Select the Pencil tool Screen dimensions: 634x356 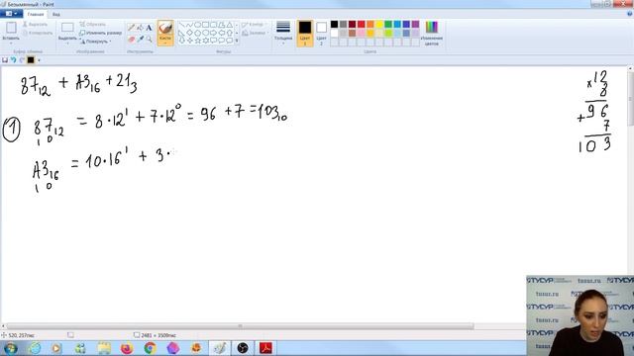(131, 28)
